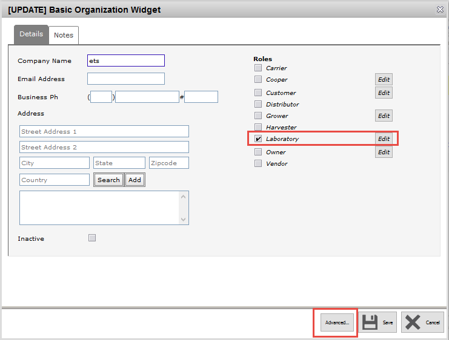The image size is (449, 340).
Task: Click Edit beside the Cooper role
Action: coord(384,79)
